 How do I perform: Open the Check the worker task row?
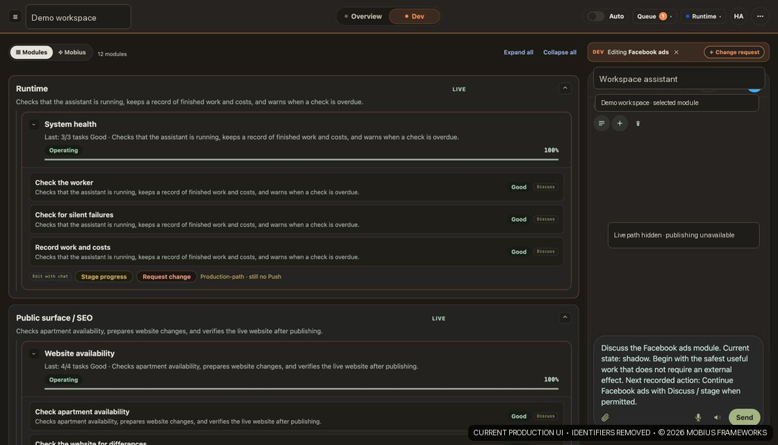296,187
